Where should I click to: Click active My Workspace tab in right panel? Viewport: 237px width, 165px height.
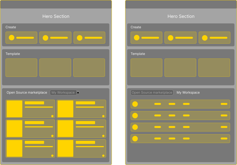click(188, 93)
